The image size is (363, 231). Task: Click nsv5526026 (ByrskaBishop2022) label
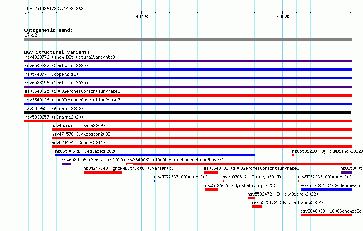point(240,185)
